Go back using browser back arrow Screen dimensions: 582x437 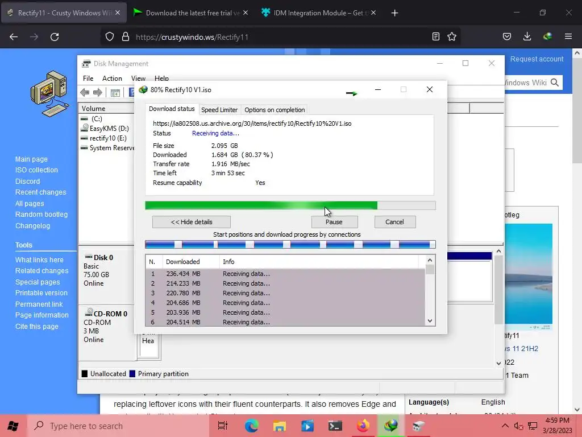[14, 37]
